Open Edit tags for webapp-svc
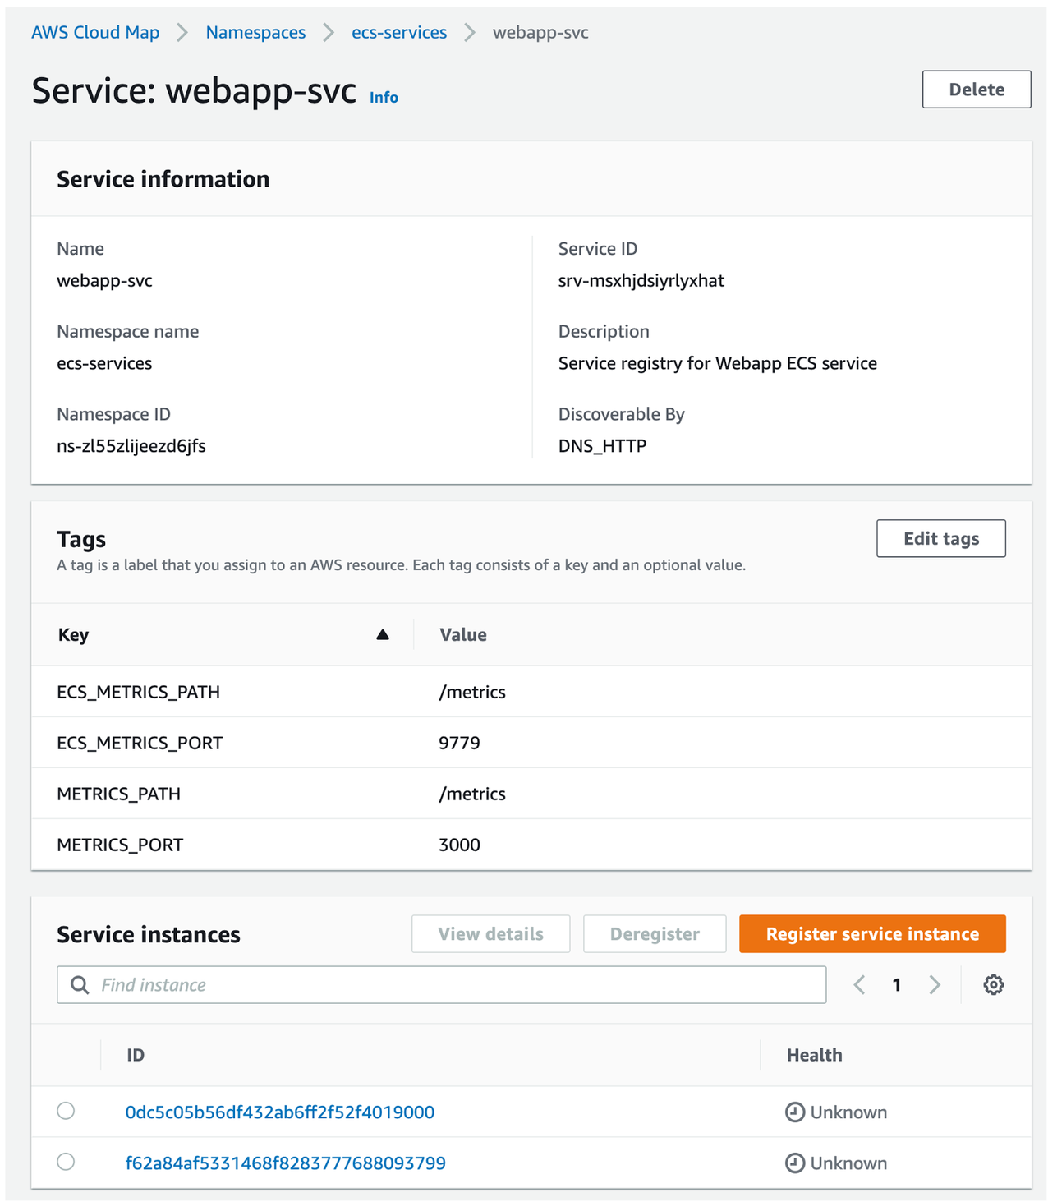This screenshot has width=1048, height=1202. pos(940,538)
